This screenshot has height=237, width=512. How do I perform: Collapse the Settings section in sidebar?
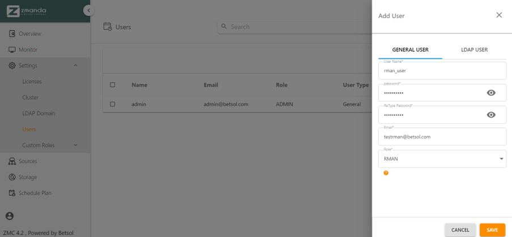click(x=75, y=66)
